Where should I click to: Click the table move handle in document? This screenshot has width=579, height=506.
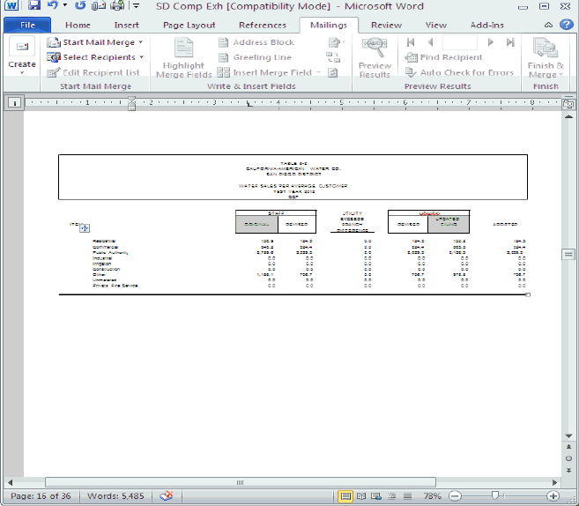click(x=85, y=228)
